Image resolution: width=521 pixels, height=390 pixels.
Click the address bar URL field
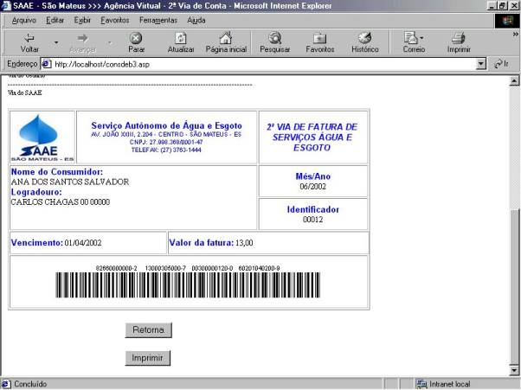pos(262,64)
